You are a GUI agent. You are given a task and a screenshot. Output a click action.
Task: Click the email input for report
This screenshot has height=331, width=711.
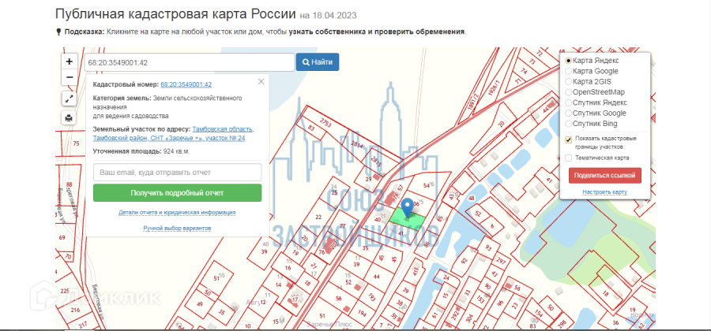tap(177, 173)
